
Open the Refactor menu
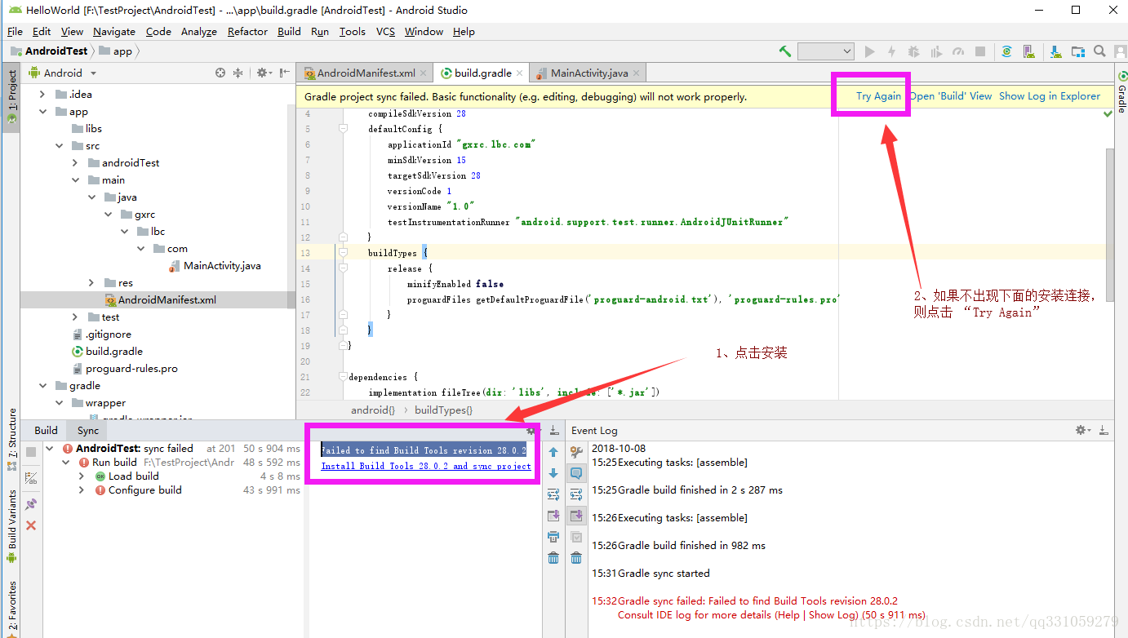point(247,32)
